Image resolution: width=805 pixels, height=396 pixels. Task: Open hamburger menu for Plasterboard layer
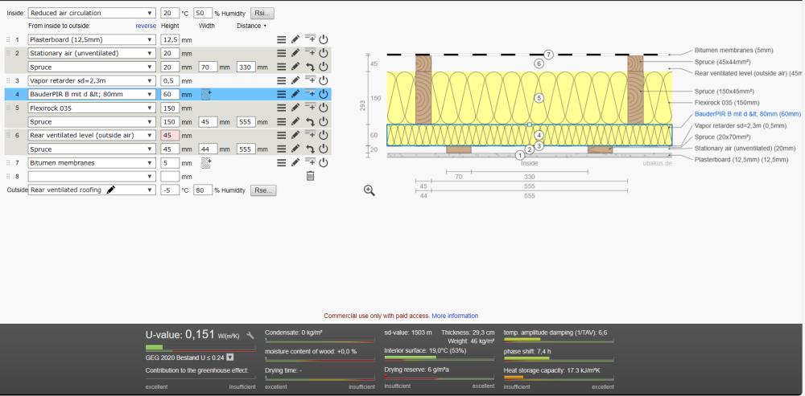coord(281,39)
